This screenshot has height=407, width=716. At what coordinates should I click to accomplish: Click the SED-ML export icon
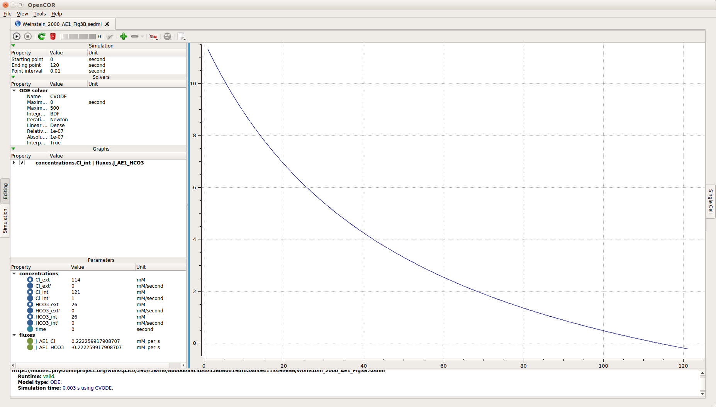point(167,36)
